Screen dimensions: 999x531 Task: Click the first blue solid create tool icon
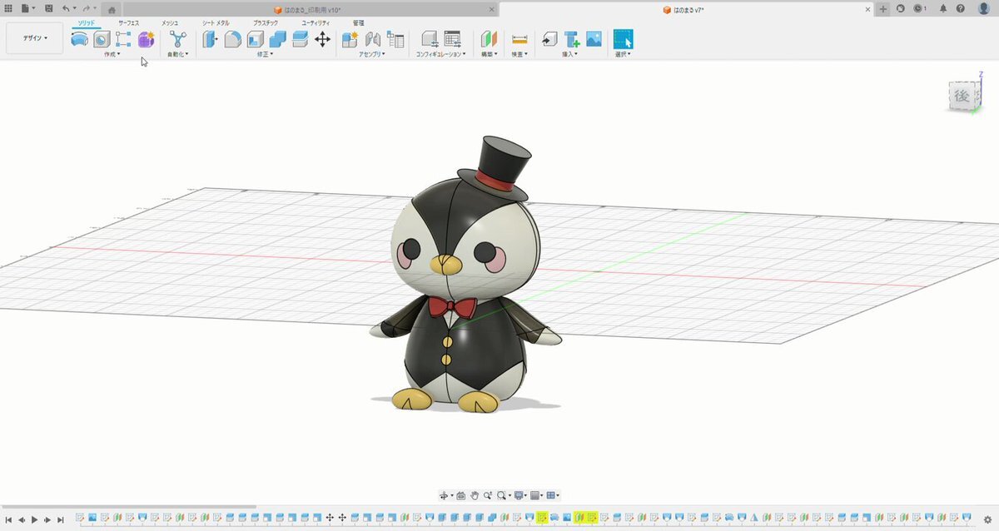point(79,39)
